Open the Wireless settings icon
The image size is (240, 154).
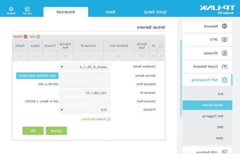pos(224,53)
